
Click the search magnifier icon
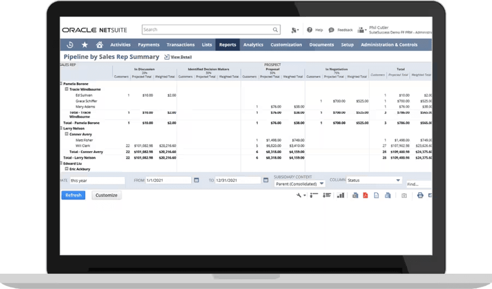[275, 30]
